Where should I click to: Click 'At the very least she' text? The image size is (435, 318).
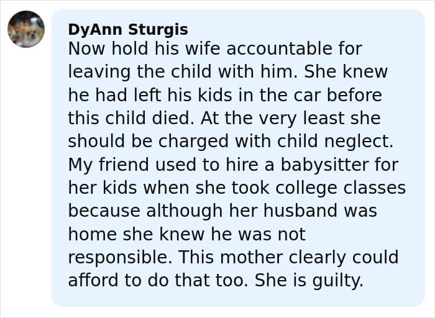(x=290, y=118)
